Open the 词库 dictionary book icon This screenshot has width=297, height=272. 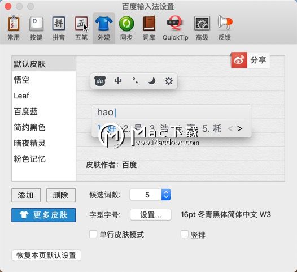pyautogui.click(x=149, y=28)
